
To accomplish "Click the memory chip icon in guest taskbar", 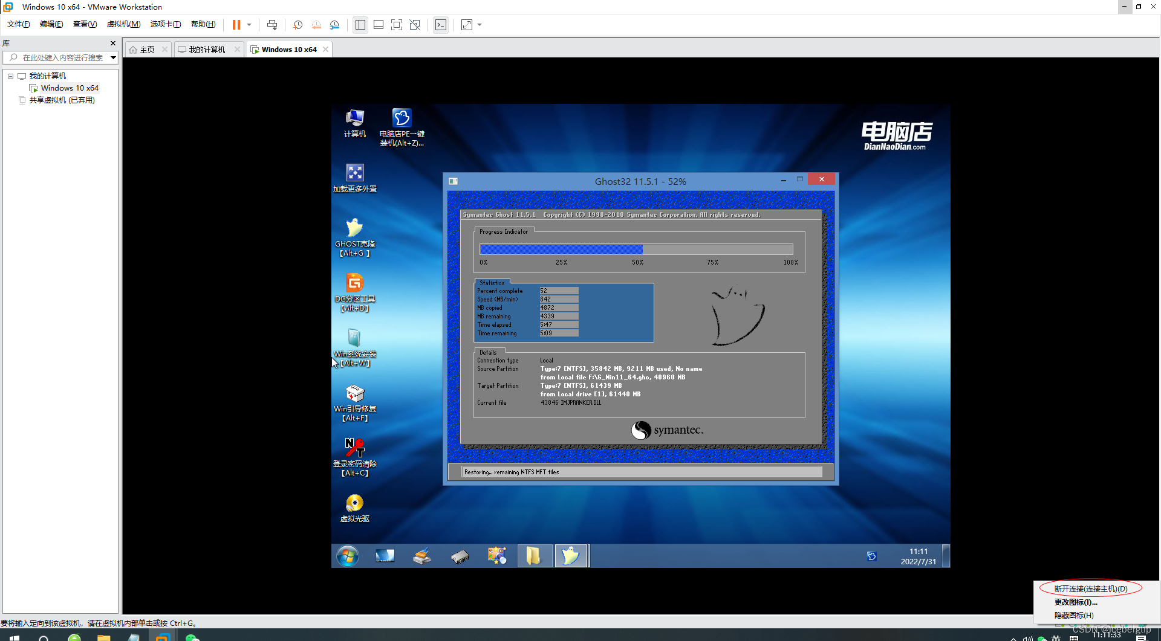I will 460,556.
